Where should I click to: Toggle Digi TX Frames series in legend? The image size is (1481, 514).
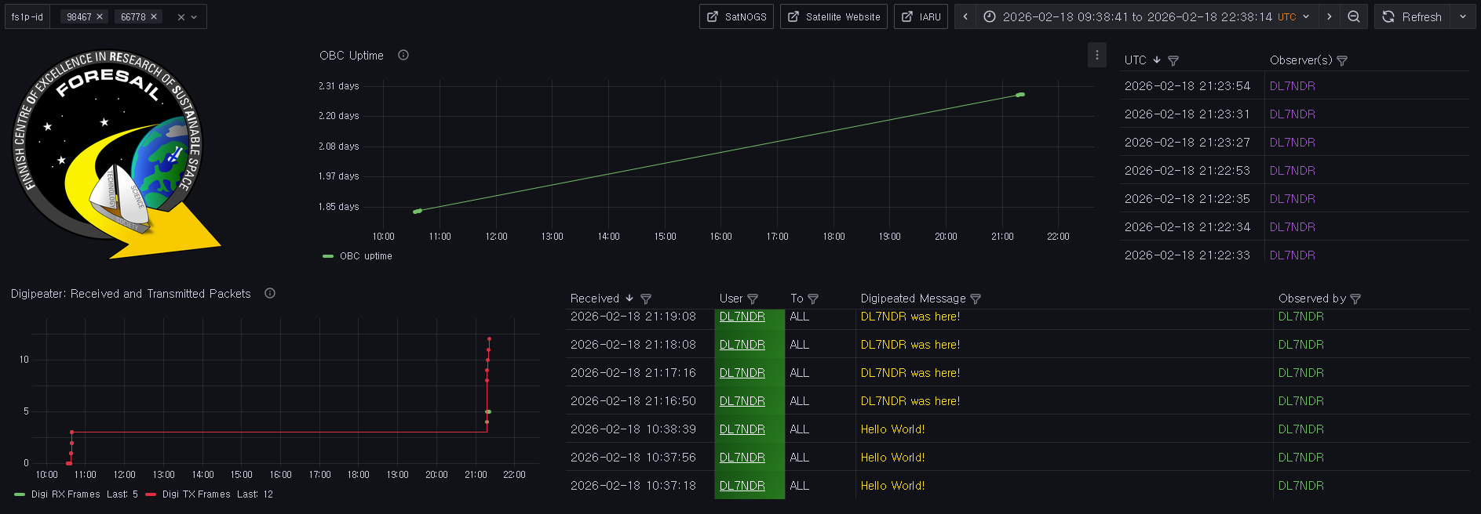[196, 494]
